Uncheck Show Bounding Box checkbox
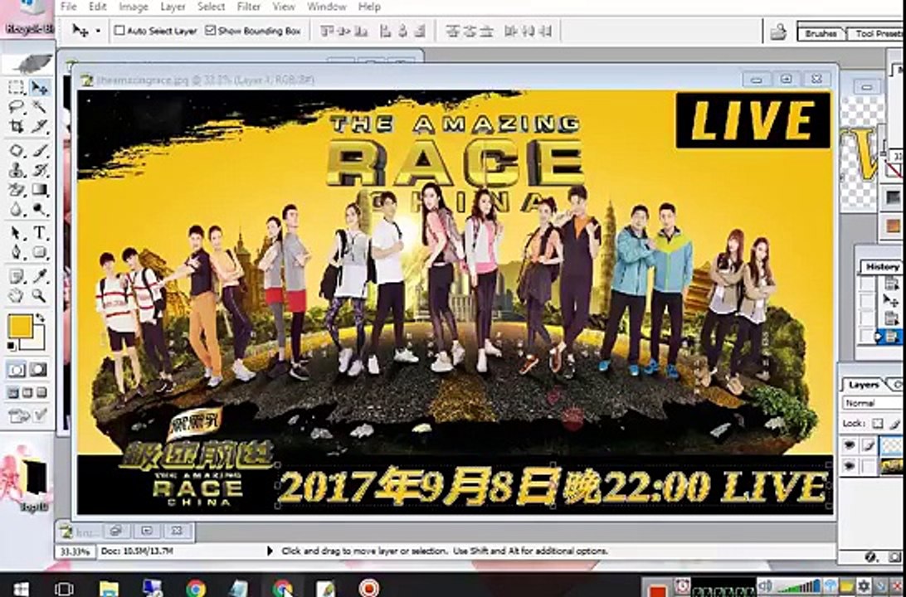This screenshot has width=906, height=597. click(211, 31)
